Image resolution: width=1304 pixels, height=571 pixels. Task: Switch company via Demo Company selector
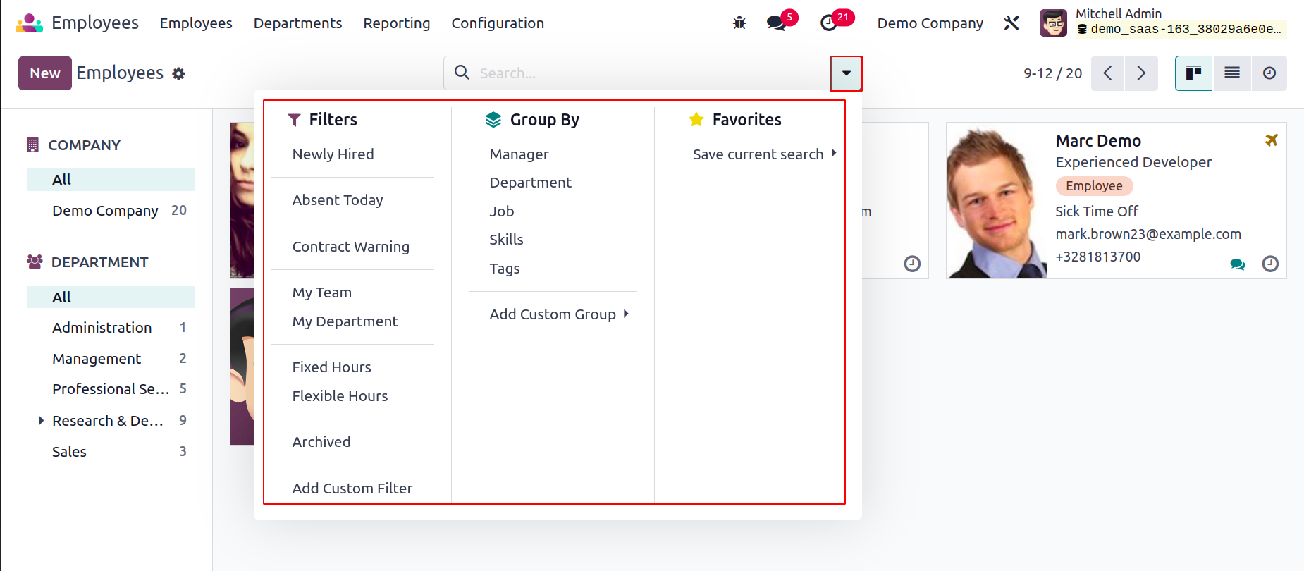tap(930, 23)
